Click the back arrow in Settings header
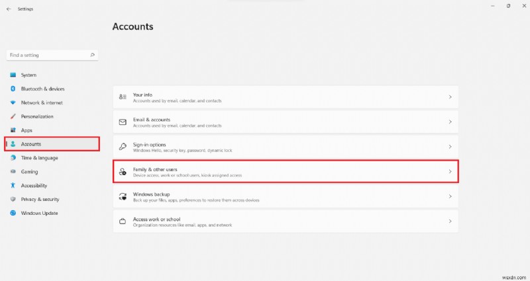The width and height of the screenshot is (530, 281). coord(8,9)
